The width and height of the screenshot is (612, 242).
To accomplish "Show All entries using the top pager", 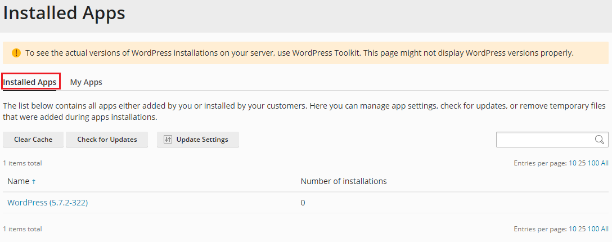I will click(x=604, y=164).
